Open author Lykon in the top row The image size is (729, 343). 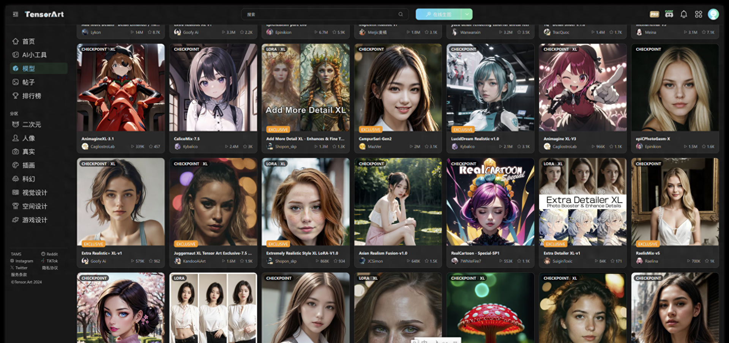(91, 32)
